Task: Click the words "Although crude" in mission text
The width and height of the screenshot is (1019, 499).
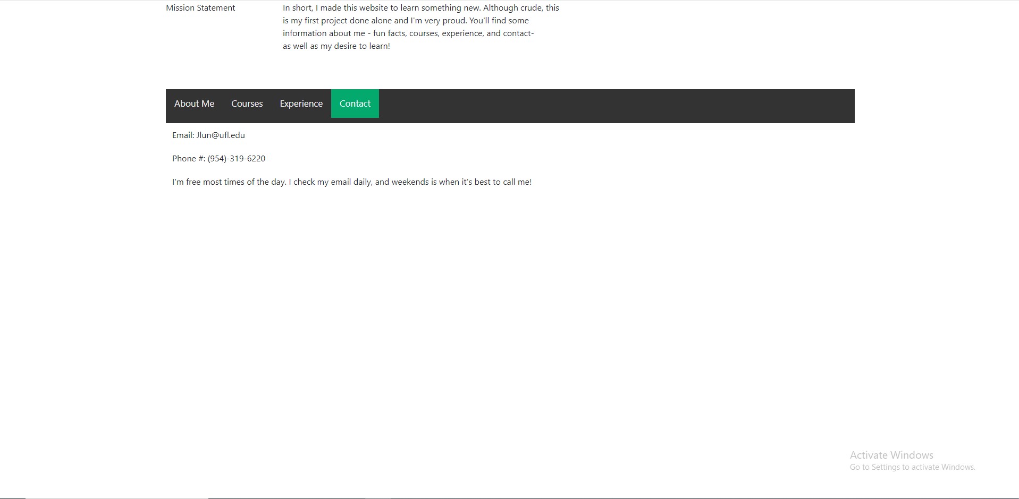Action: 512,8
